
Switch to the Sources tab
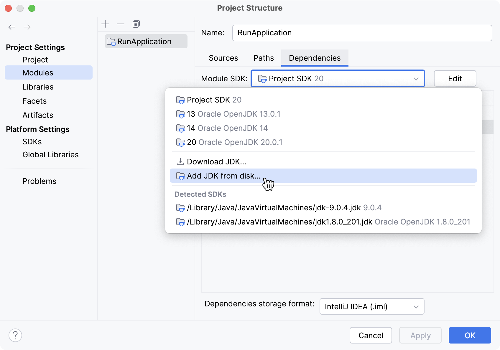[x=223, y=58]
